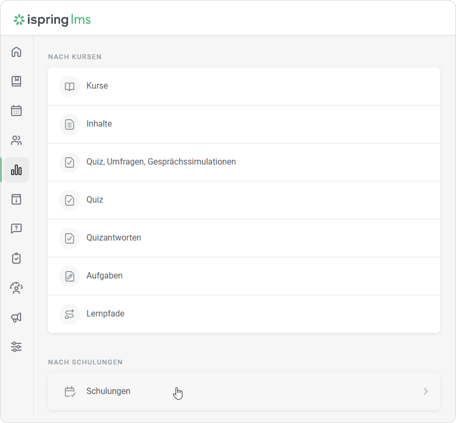Open the Kurse report
The image size is (456, 423).
pyautogui.click(x=244, y=86)
